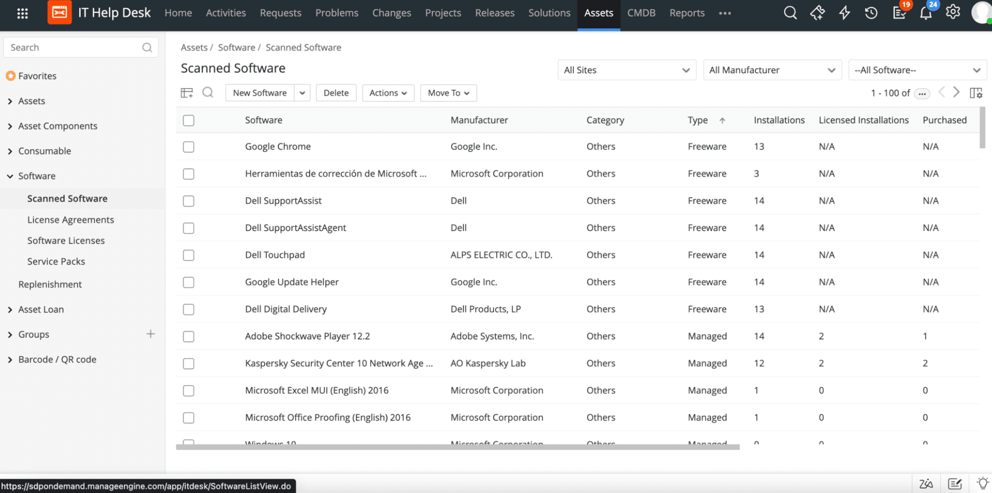
Task: Open the All Sites dropdown
Action: (627, 70)
